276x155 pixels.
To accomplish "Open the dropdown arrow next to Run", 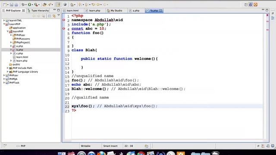I will click(32, 5).
